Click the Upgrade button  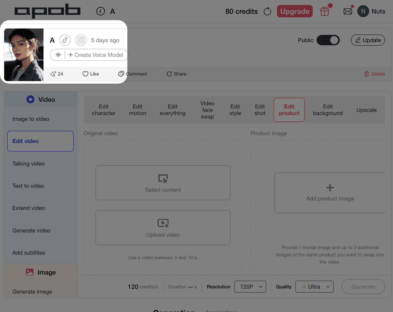click(x=295, y=11)
